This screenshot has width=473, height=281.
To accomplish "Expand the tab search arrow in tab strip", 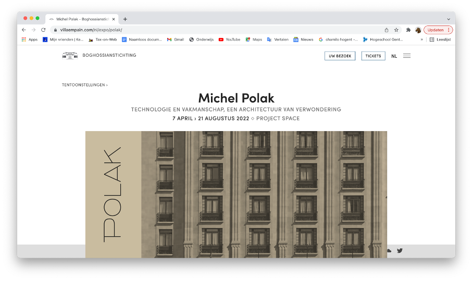I will [448, 19].
